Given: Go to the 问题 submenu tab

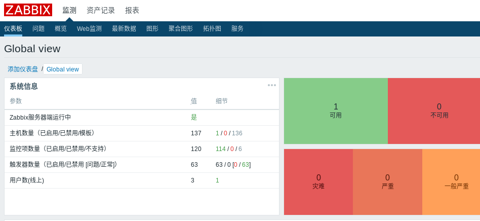Looking at the screenshot, I should point(38,29).
